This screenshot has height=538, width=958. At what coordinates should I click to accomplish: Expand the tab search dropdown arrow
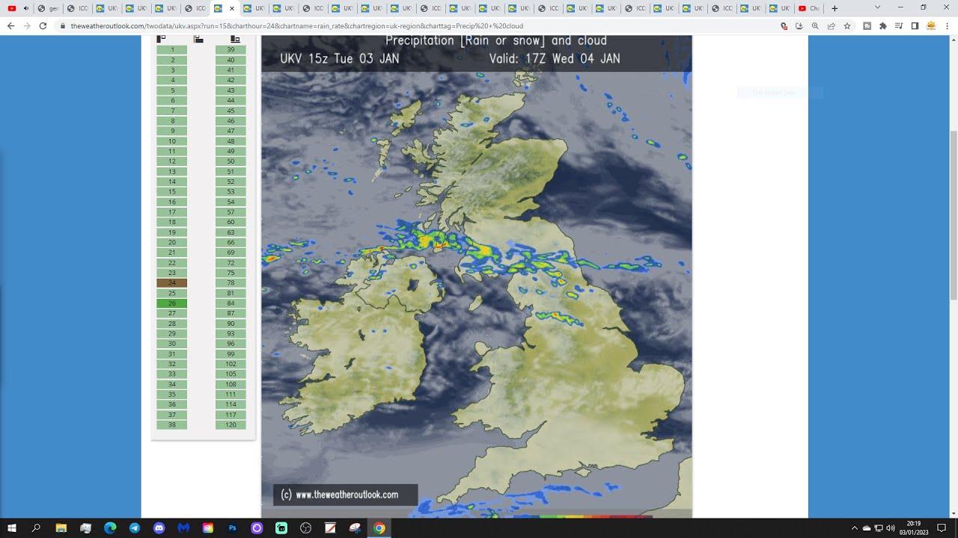pos(877,7)
